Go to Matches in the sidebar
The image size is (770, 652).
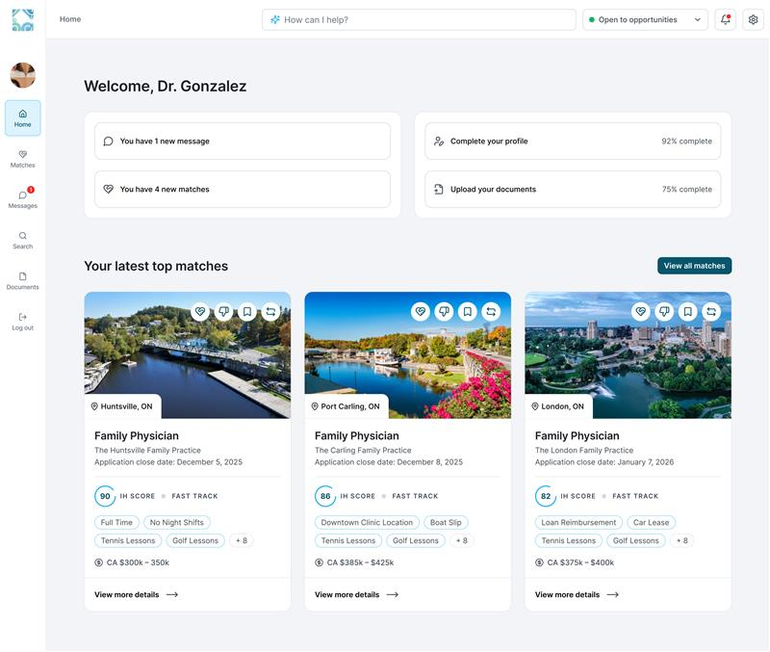(22, 159)
